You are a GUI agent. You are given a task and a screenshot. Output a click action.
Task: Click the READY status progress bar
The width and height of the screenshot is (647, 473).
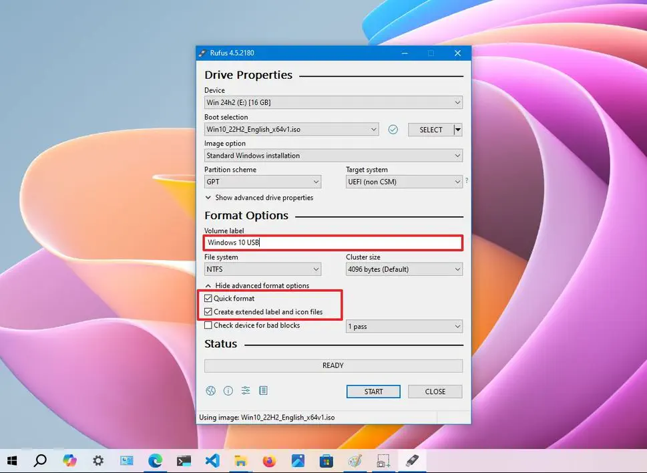point(333,365)
